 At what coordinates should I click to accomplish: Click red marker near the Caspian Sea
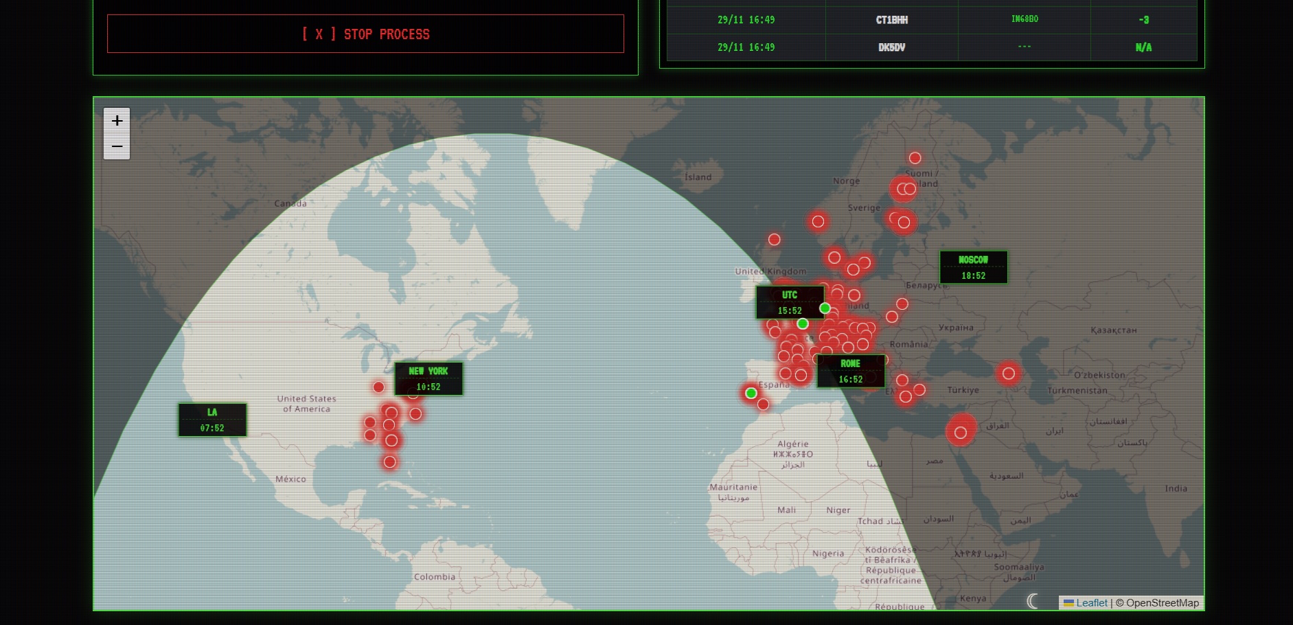coord(1008,374)
